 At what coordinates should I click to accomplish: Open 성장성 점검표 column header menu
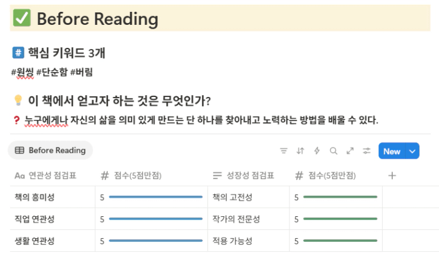[249, 176]
